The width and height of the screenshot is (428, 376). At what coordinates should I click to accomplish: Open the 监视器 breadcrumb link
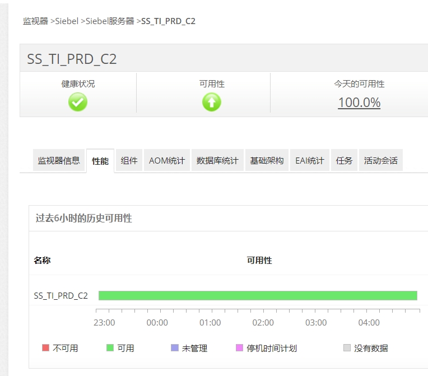point(35,21)
